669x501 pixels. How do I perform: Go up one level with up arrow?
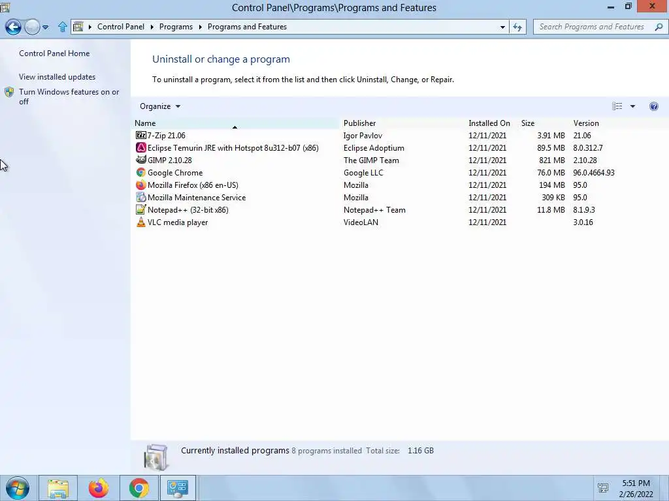coord(63,27)
